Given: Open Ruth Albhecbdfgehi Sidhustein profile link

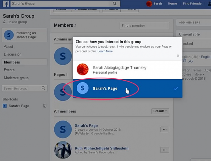Looking at the screenshot, I should [102, 148].
